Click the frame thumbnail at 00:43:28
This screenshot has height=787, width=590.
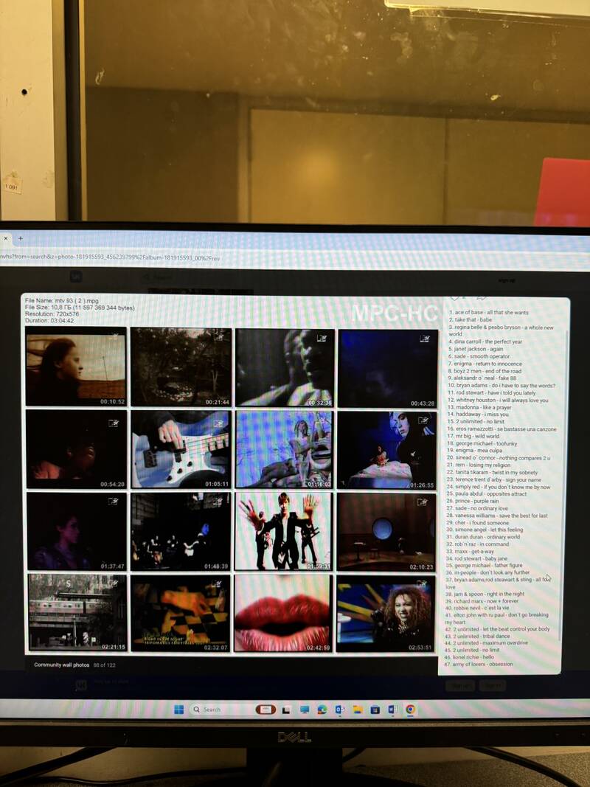(388, 368)
